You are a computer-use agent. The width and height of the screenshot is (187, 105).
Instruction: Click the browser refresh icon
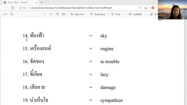click(13, 8)
